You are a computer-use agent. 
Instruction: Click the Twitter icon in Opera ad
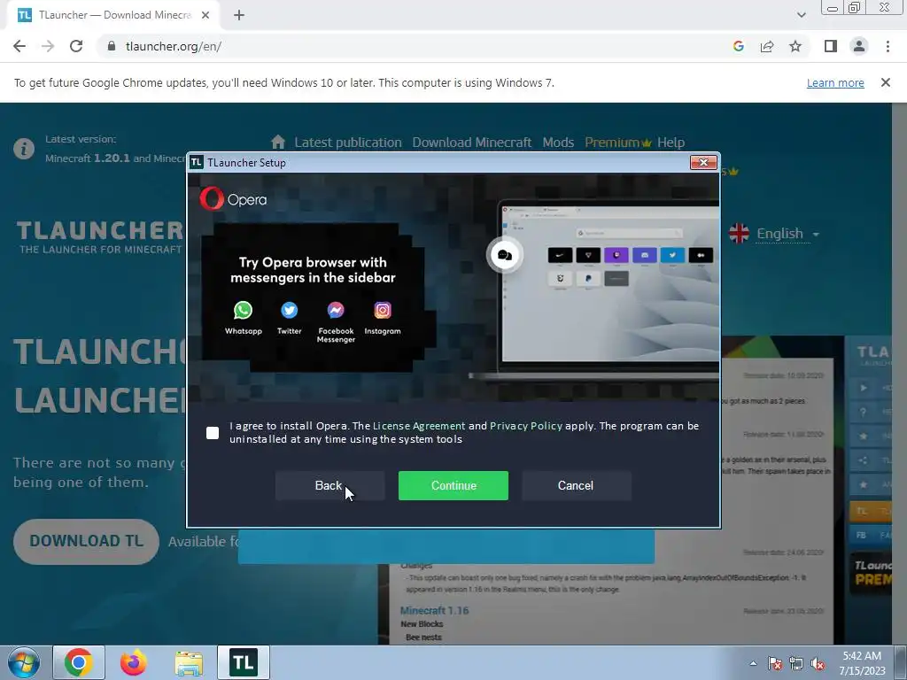pyautogui.click(x=290, y=311)
